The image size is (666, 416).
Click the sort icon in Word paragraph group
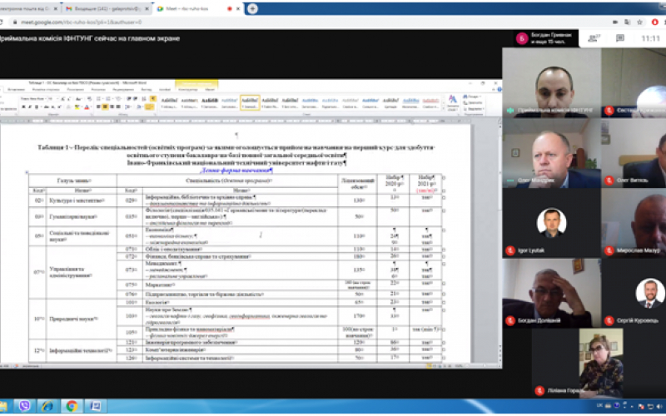pyautogui.click(x=144, y=99)
